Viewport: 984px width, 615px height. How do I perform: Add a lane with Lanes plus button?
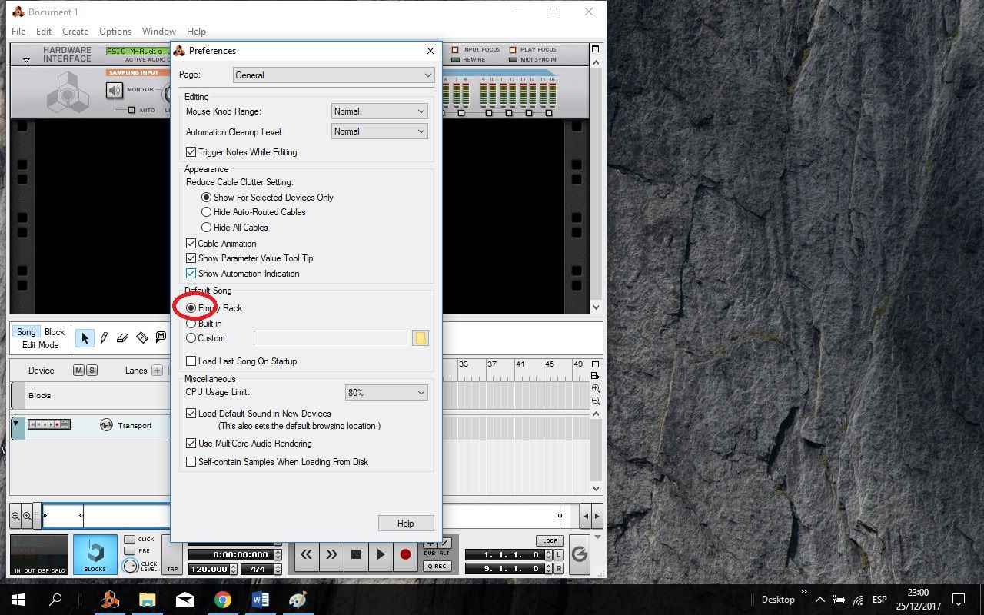pos(157,371)
